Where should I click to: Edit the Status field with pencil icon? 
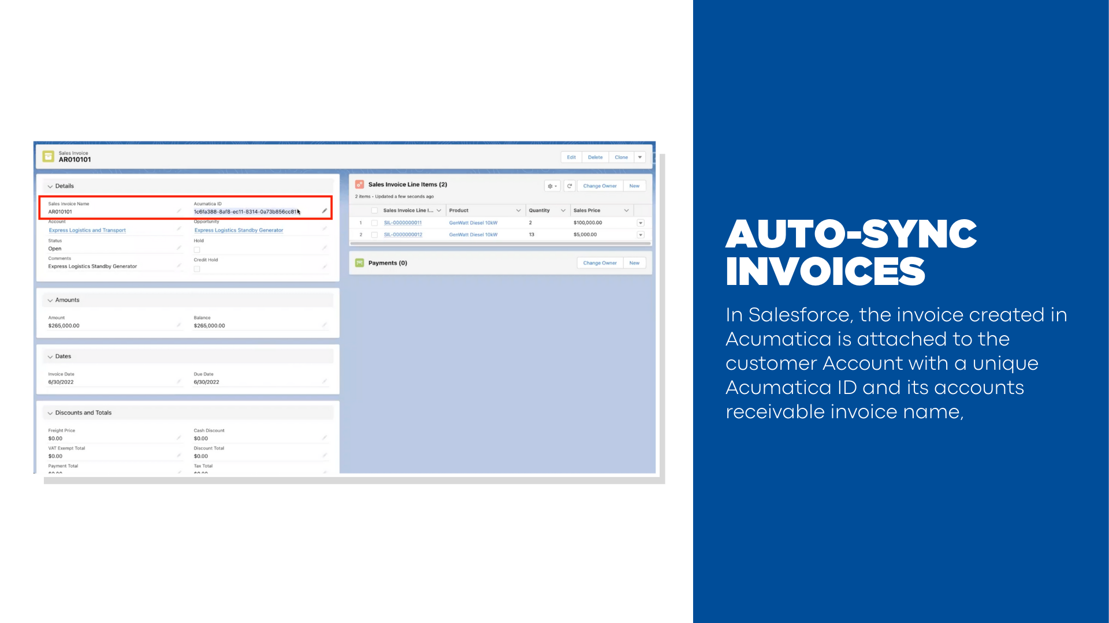(179, 248)
